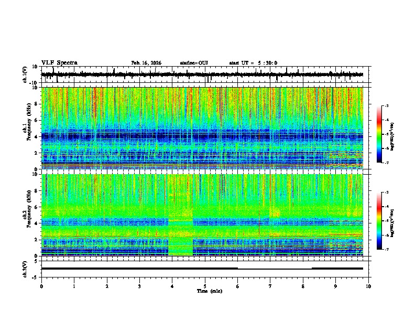Click the thick black ch.3 trace line
This screenshot has height=321, width=415.
click(139, 269)
